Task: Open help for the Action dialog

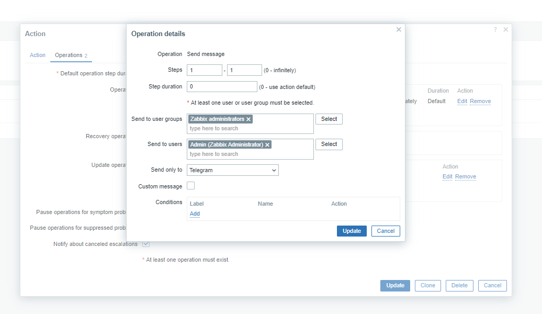Action: click(x=495, y=30)
